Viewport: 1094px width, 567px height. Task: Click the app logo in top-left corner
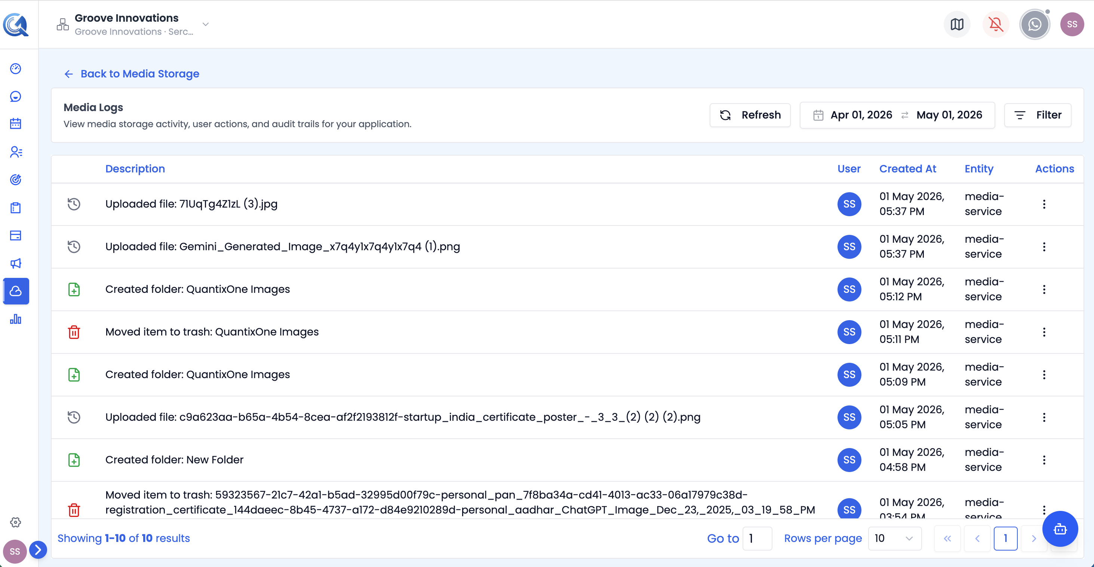point(16,24)
